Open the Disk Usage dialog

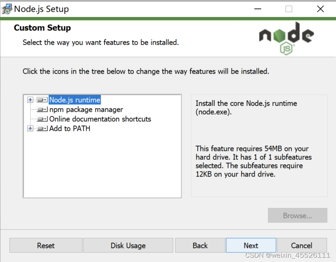tap(128, 245)
